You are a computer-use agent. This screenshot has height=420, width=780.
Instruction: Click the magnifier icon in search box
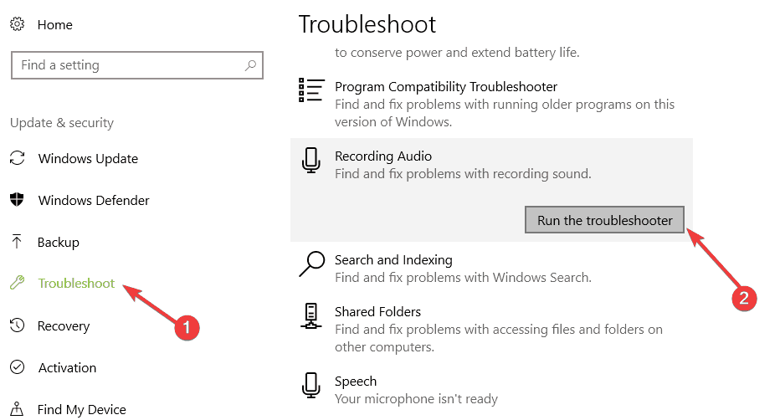pos(250,65)
